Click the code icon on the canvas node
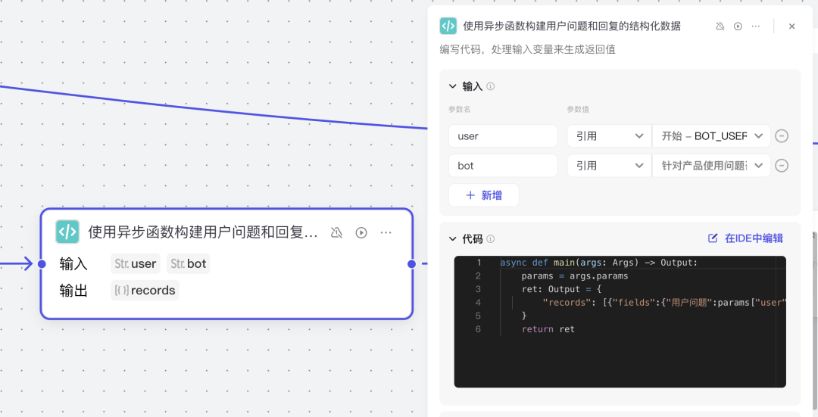 pyautogui.click(x=67, y=232)
